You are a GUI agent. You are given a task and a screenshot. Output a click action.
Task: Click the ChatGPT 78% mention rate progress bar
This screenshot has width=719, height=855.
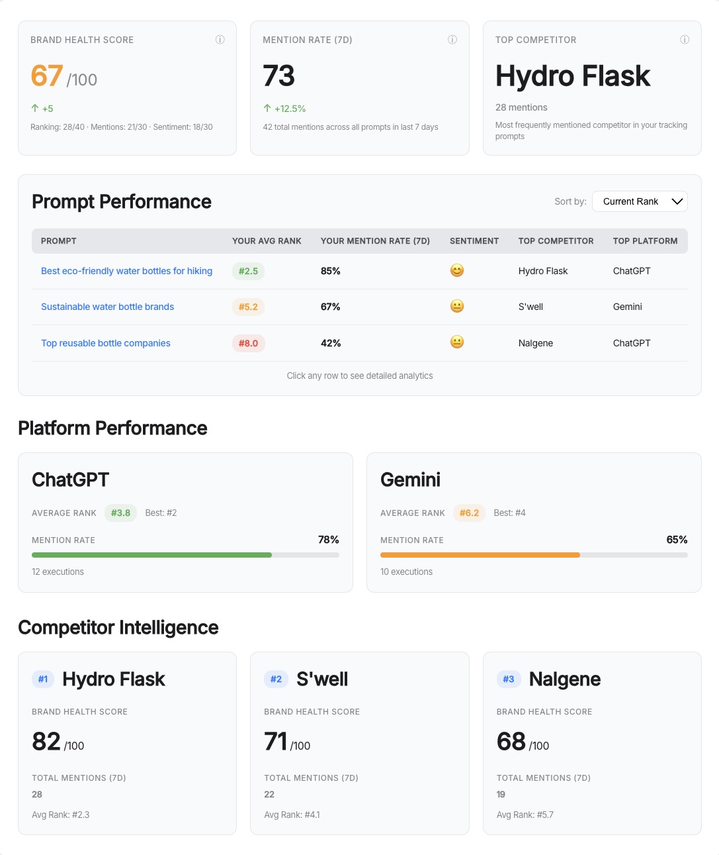(x=186, y=554)
